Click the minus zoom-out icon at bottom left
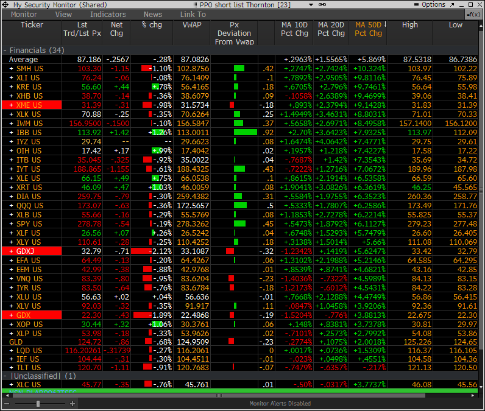The height and width of the screenshot is (411, 485). 7,404
